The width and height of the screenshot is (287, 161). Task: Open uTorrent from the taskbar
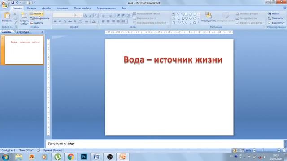[58, 157]
